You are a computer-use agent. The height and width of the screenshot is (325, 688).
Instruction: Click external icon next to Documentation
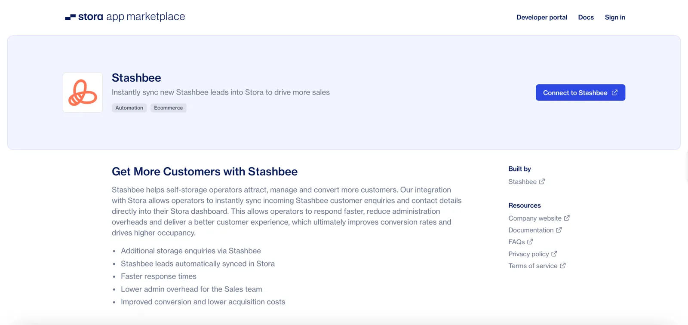[x=559, y=230]
